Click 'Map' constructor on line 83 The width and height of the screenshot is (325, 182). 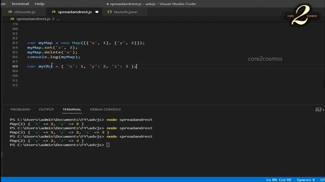[76, 42]
